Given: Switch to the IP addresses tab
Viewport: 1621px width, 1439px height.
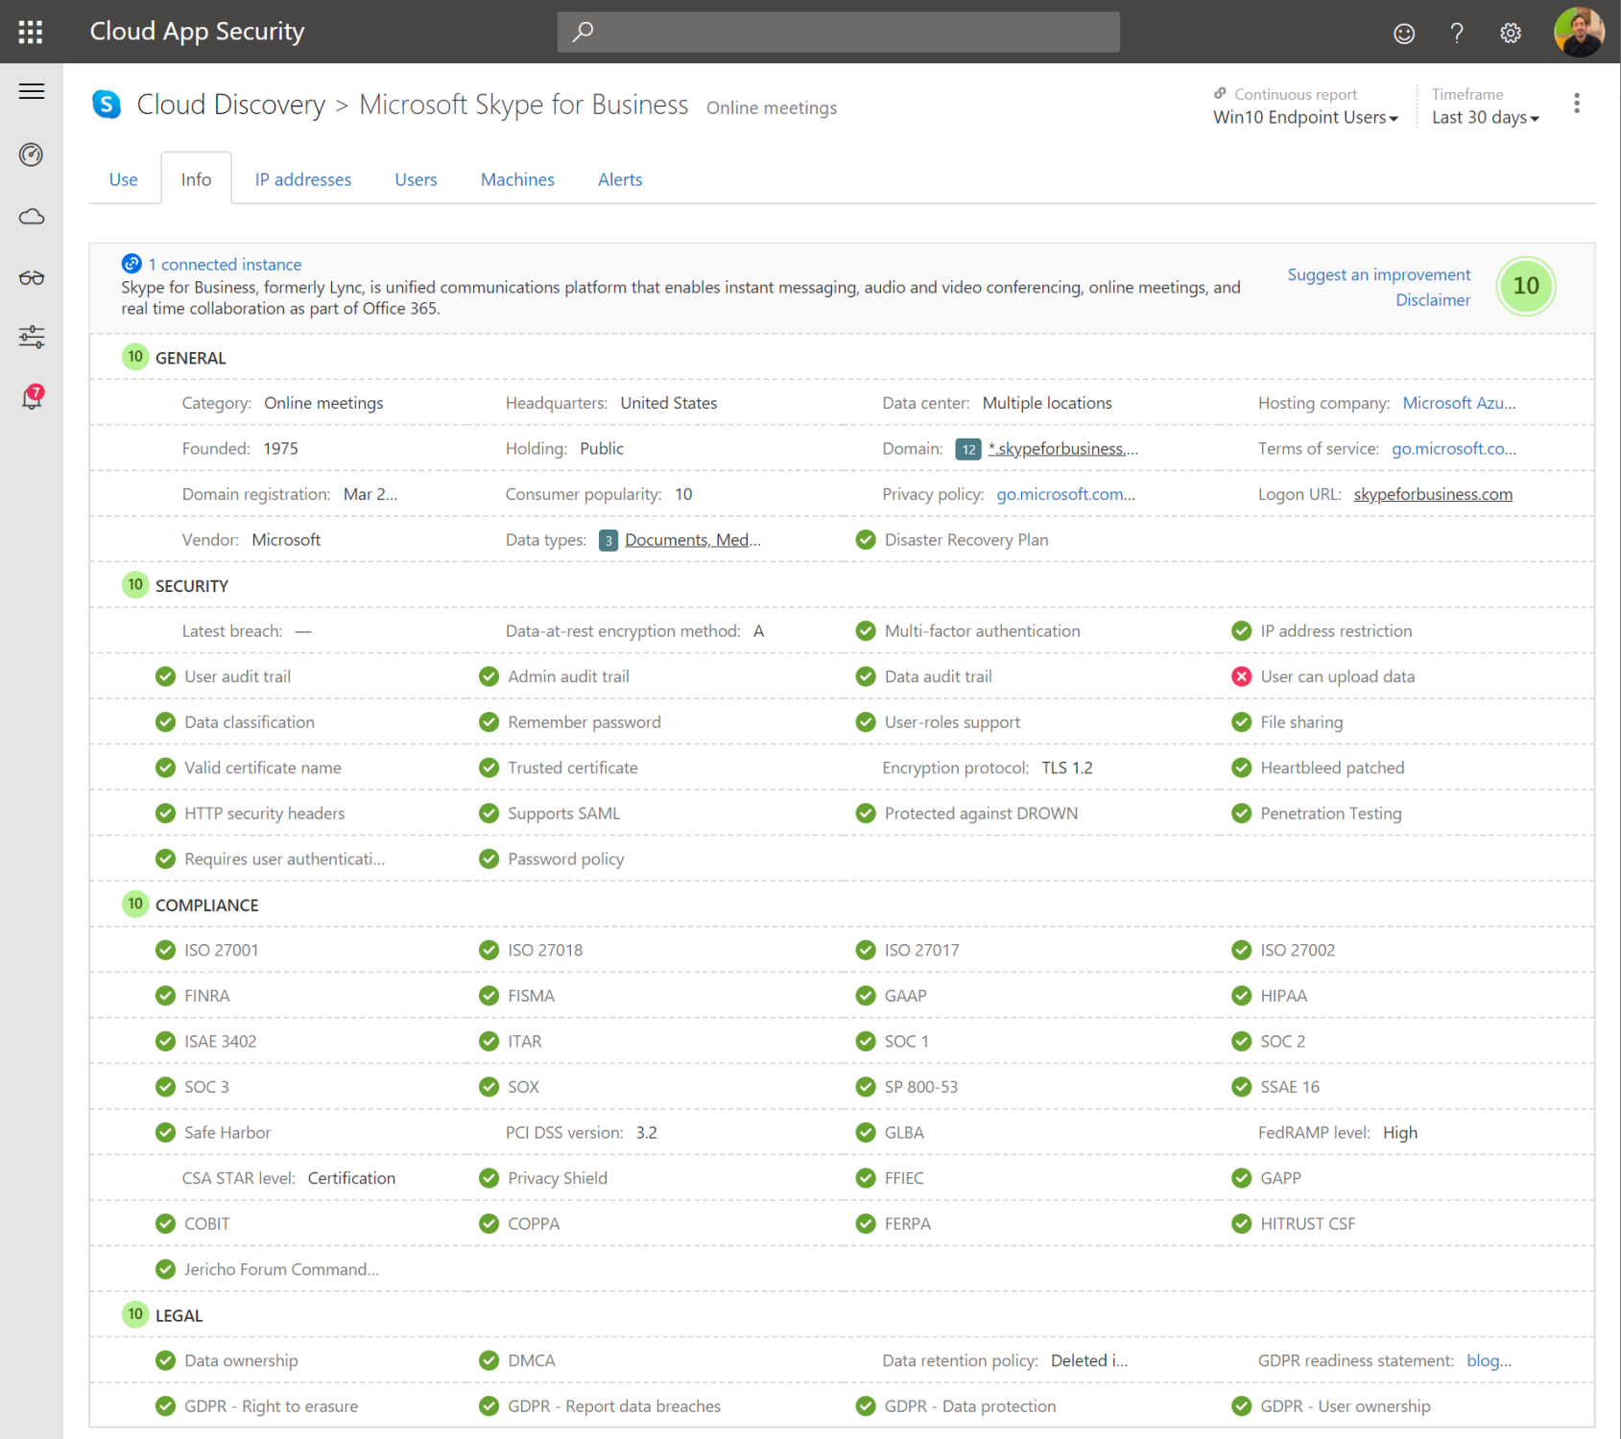Looking at the screenshot, I should [302, 178].
